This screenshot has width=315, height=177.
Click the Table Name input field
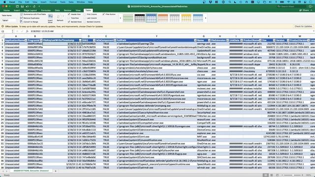tap(9, 20)
